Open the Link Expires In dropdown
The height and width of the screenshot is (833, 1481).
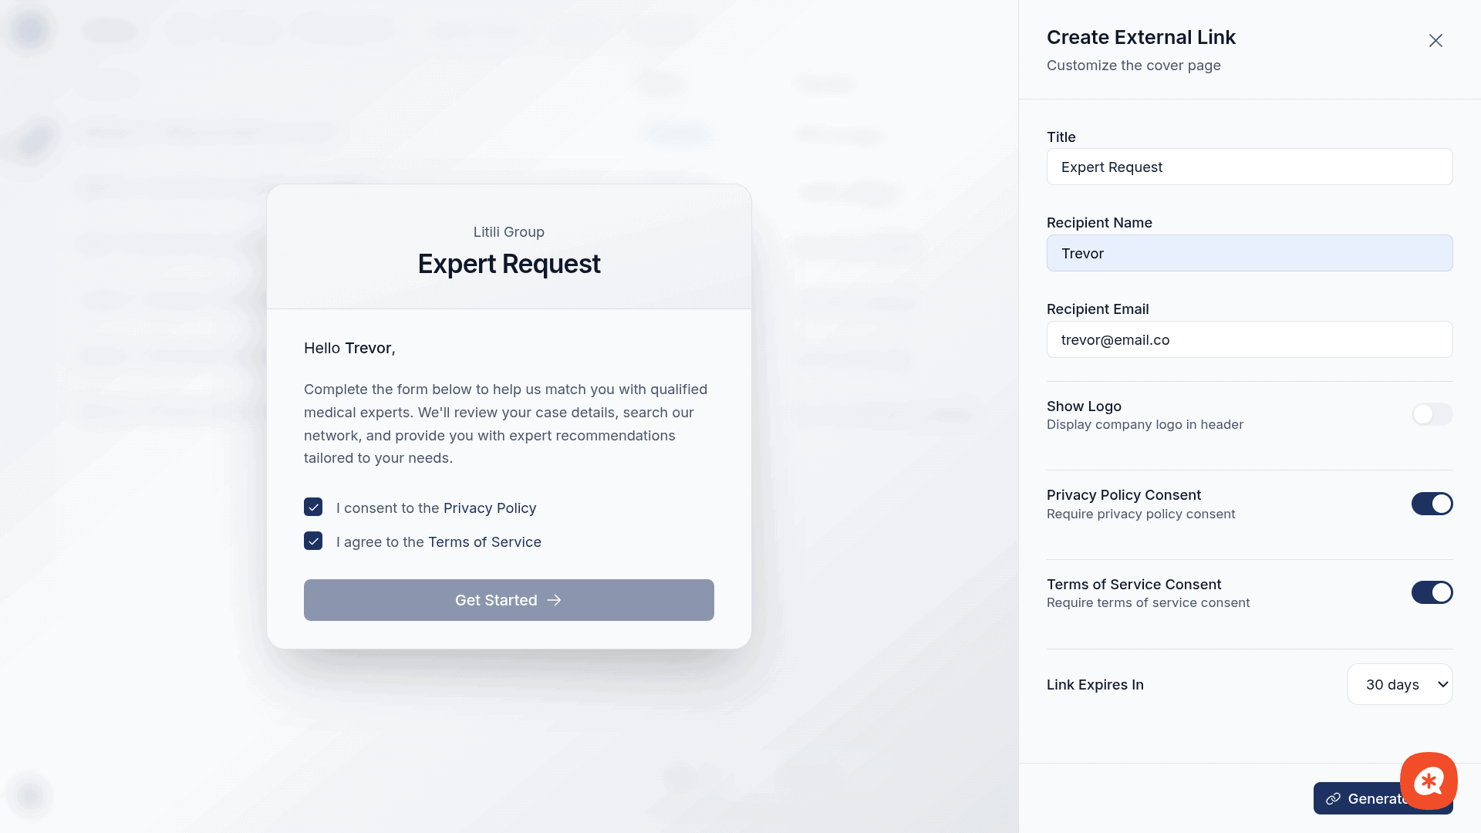point(1399,684)
